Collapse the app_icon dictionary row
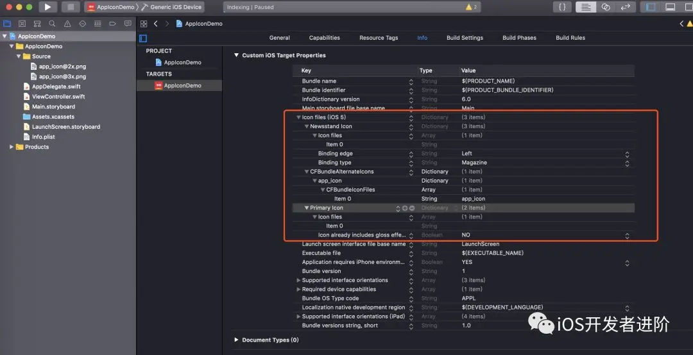Screen dimensions: 693x355 (314, 181)
